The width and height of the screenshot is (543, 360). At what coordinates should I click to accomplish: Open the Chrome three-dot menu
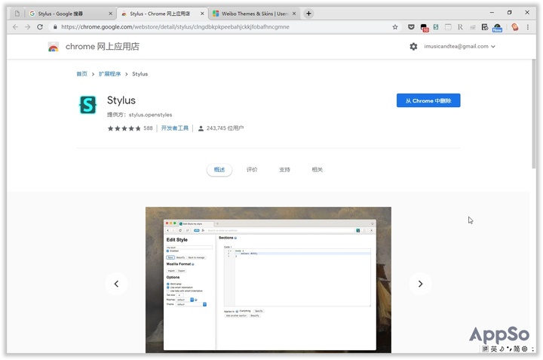tap(528, 27)
